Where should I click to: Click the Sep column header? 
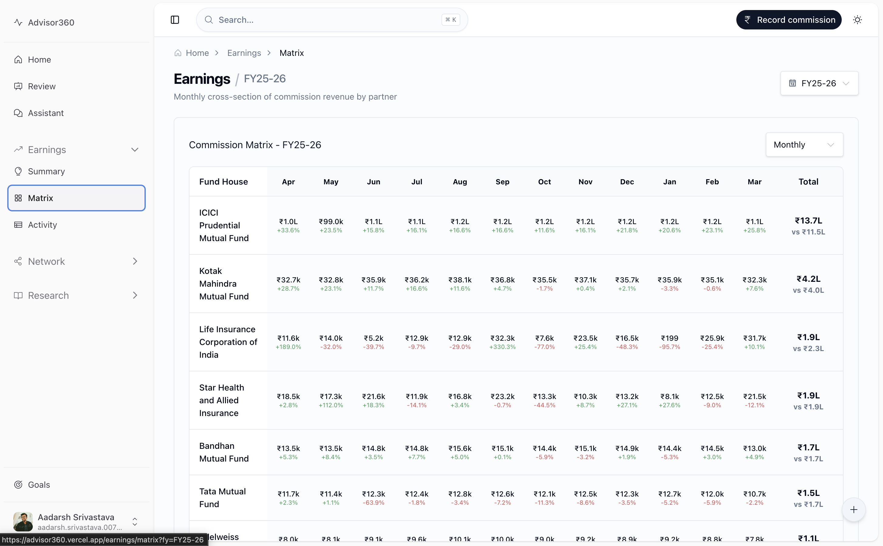pos(502,182)
